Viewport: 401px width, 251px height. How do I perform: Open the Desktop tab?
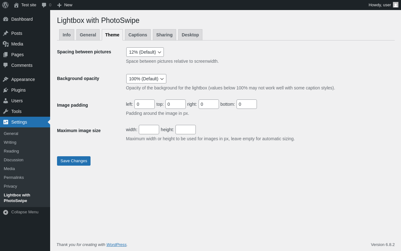point(190,35)
